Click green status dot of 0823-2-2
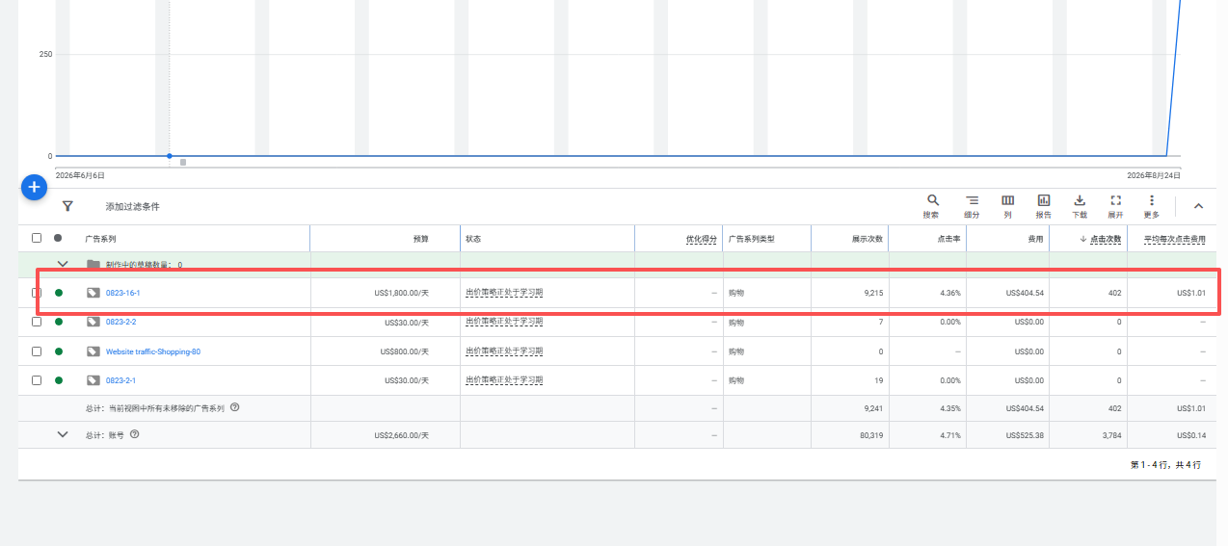Screen dimensions: 1228x546 [x=59, y=322]
